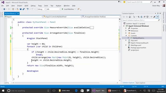
Task: Close the MyStackPanel.cs tab
Action: 18,13
